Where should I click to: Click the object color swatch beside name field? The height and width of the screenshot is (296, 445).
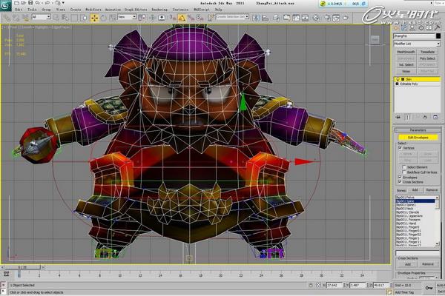[438, 36]
